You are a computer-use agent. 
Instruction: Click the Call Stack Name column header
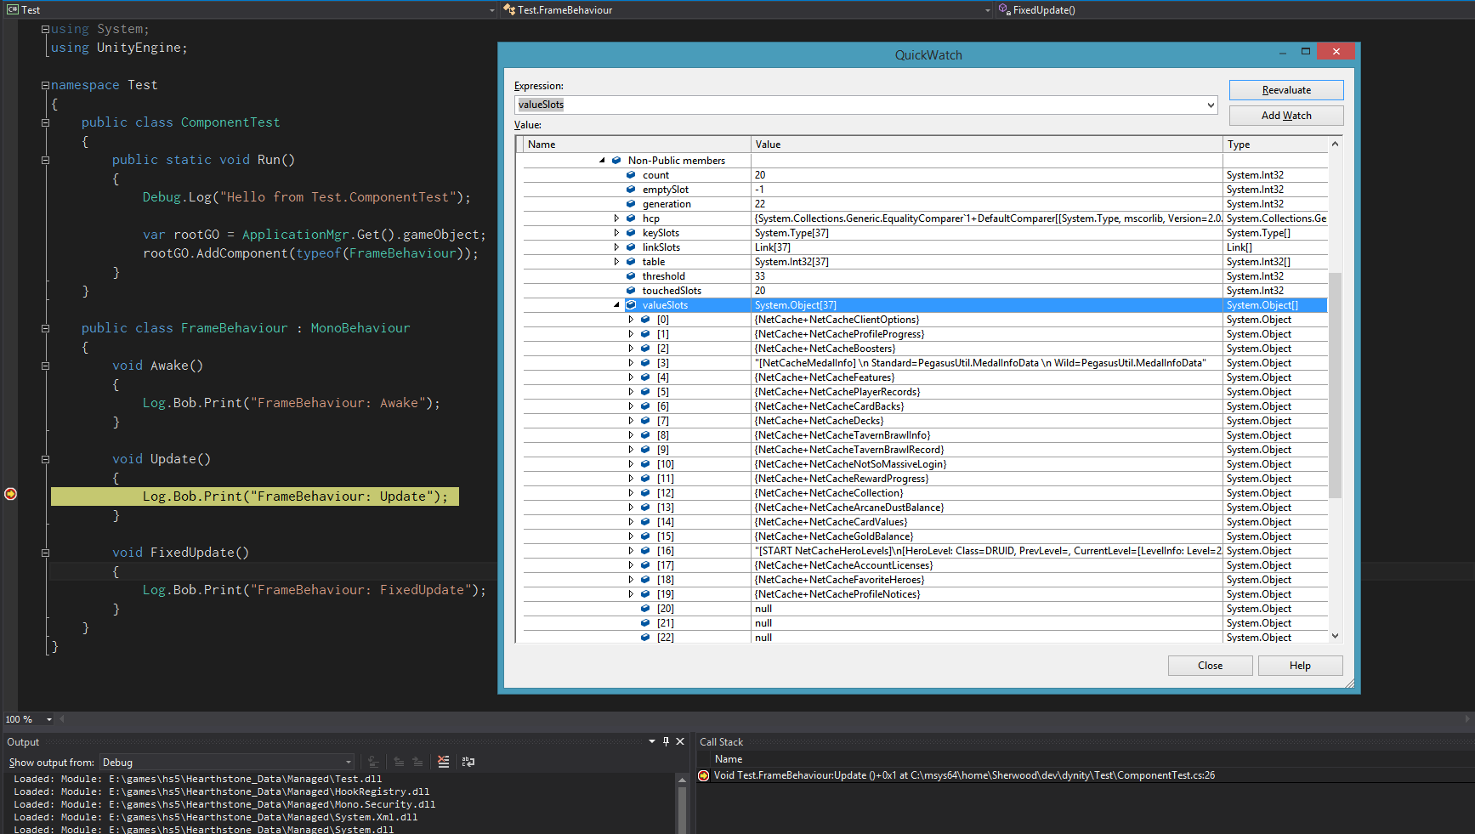pyautogui.click(x=729, y=759)
